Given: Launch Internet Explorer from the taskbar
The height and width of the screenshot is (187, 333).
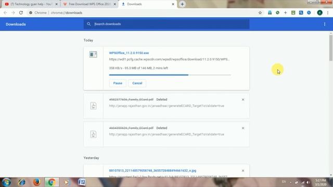Looking at the screenshot, I should point(21,182).
